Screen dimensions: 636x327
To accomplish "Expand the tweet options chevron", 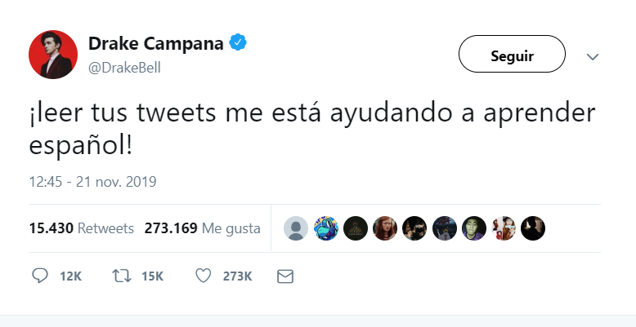I will [x=593, y=57].
